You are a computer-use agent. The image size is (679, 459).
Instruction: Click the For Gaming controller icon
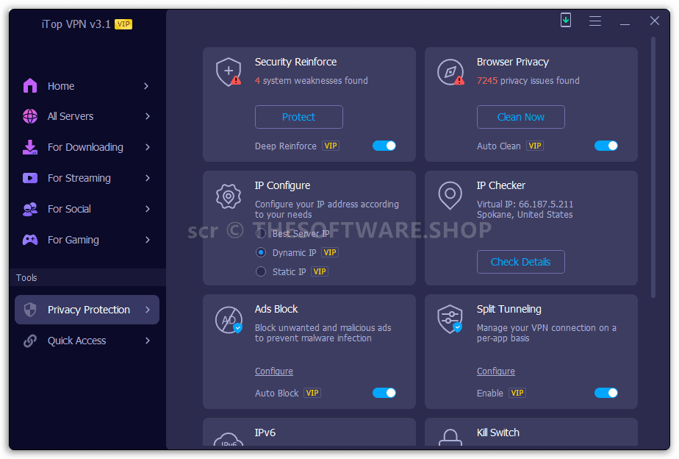tap(30, 240)
